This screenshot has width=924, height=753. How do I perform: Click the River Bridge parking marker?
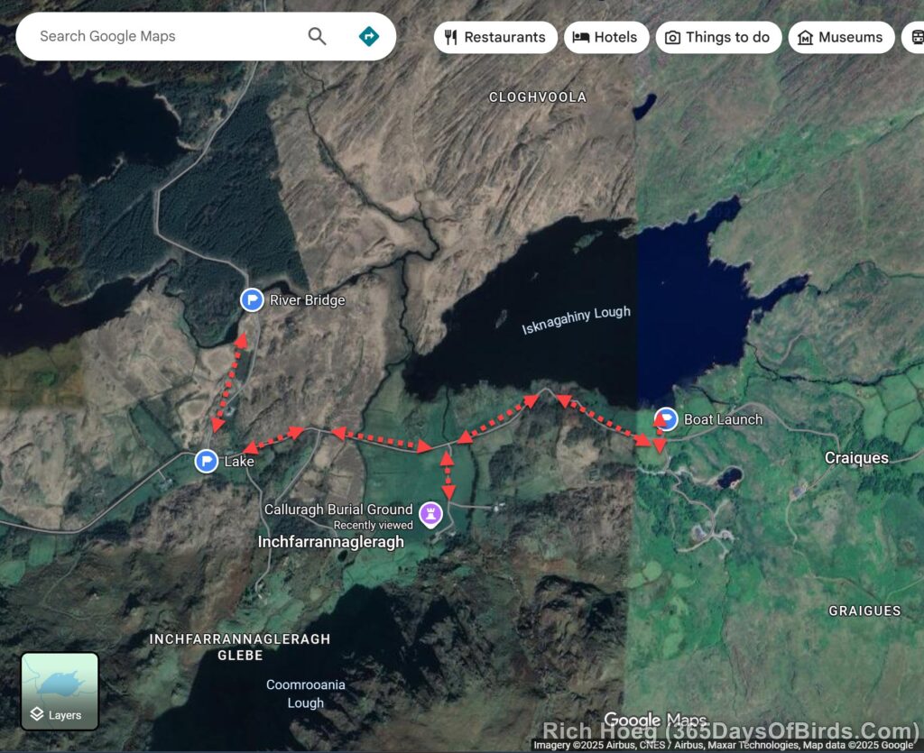point(252,299)
